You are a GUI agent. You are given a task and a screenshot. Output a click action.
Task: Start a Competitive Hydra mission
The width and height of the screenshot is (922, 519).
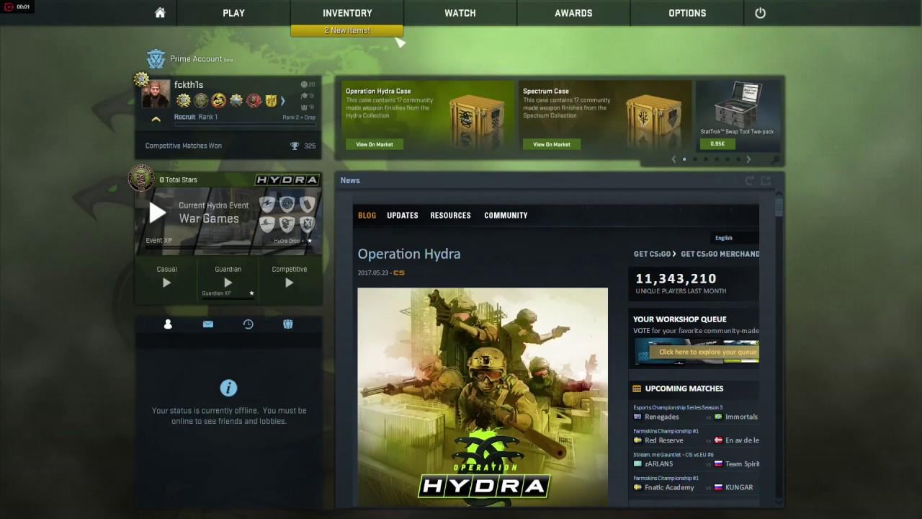pos(289,283)
